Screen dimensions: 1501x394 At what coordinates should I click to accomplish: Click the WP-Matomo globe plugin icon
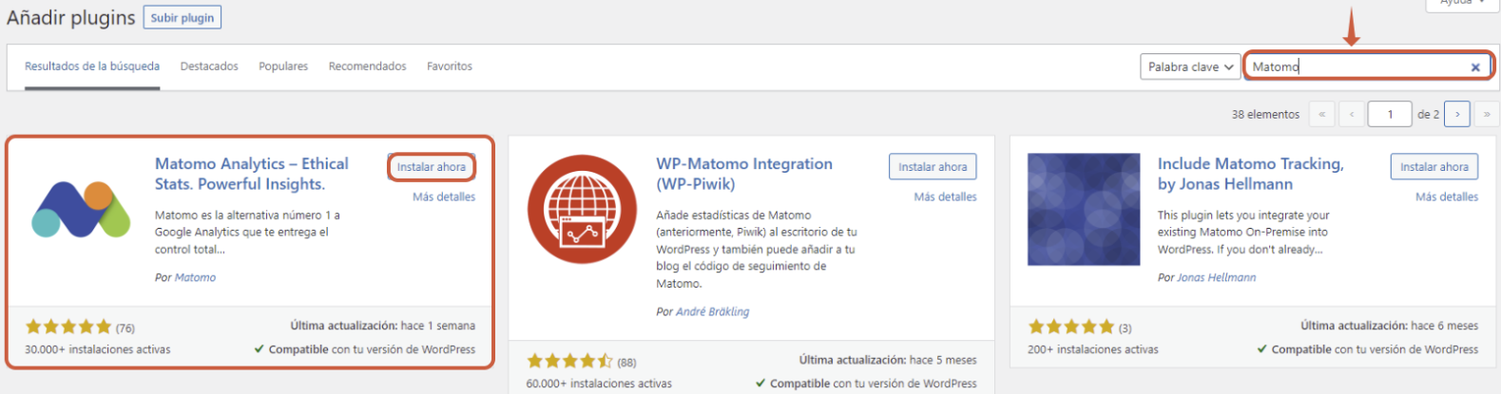tap(582, 209)
